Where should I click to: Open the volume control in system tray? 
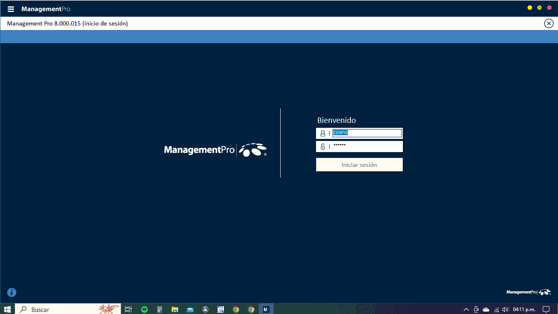505,309
